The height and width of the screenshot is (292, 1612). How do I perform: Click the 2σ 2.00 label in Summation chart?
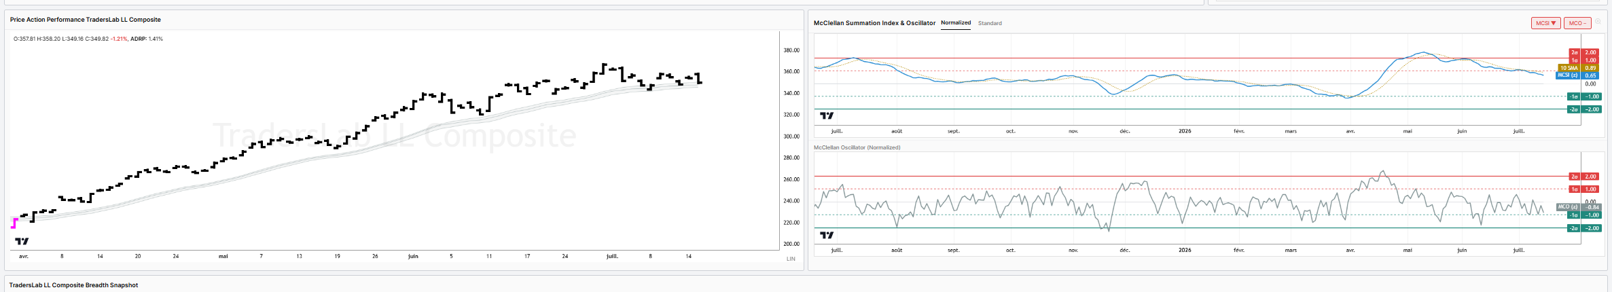(1583, 52)
